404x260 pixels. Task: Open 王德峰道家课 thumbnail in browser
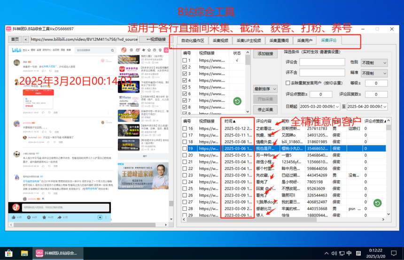[x=143, y=176]
